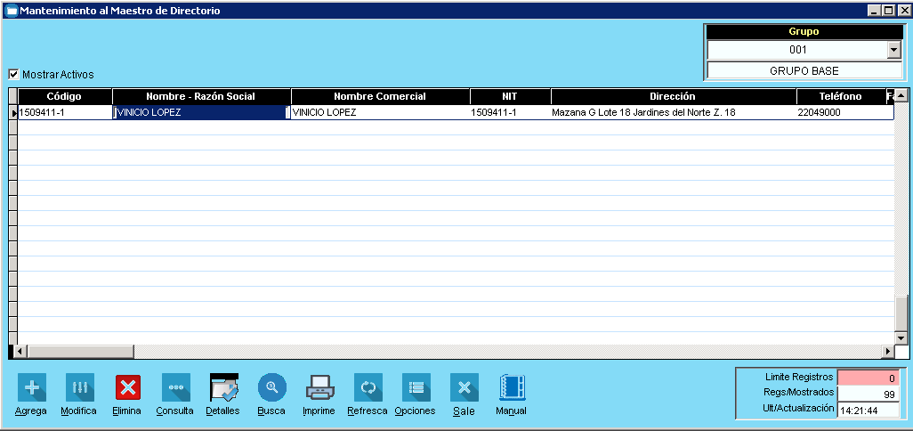The image size is (913, 431).
Task: Launch the Busca search icon
Action: [271, 387]
